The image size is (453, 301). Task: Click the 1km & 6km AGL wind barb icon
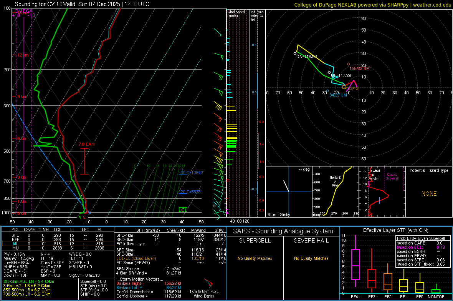point(208,283)
